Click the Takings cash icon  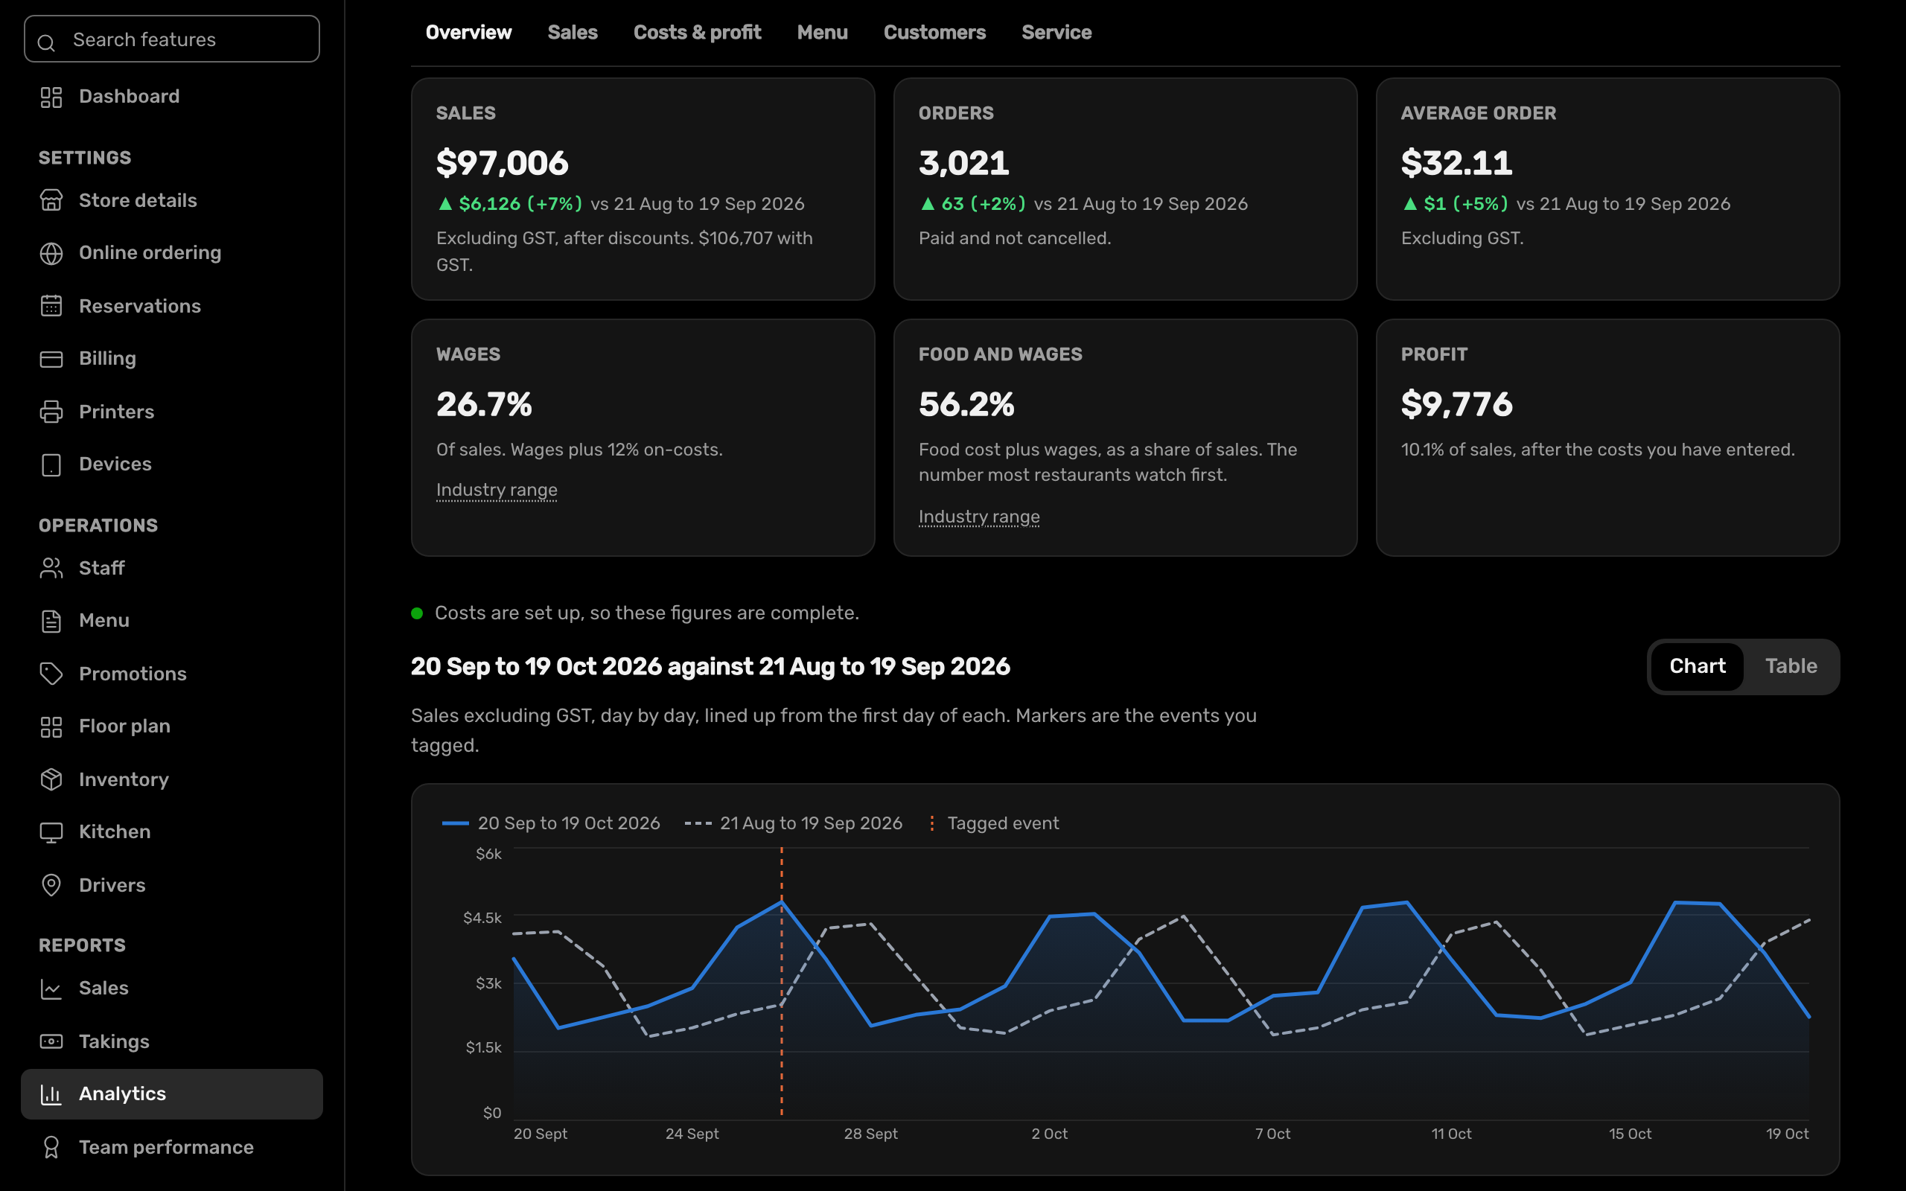(51, 1041)
